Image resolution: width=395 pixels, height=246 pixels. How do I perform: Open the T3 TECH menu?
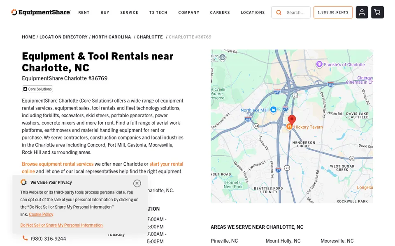pyautogui.click(x=158, y=12)
